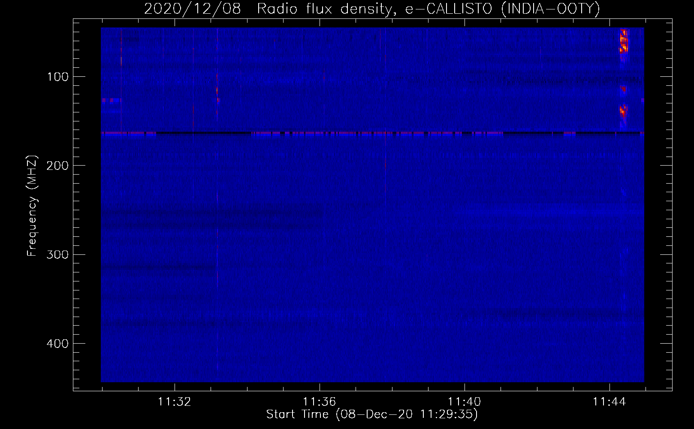Click the time tick label '11:36'
The width and height of the screenshot is (694, 429).
click(320, 402)
